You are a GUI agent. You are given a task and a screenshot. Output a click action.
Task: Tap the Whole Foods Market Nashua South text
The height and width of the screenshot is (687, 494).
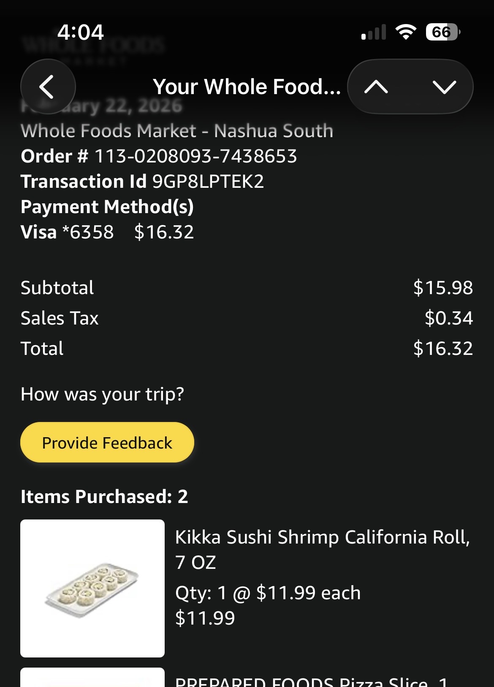pyautogui.click(x=177, y=131)
